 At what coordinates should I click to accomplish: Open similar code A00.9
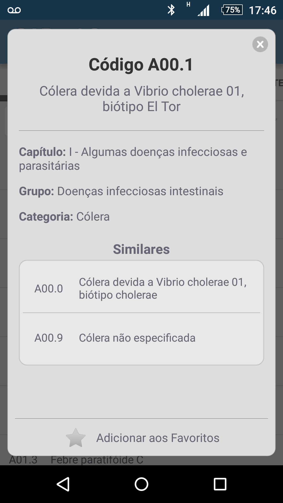49,338
